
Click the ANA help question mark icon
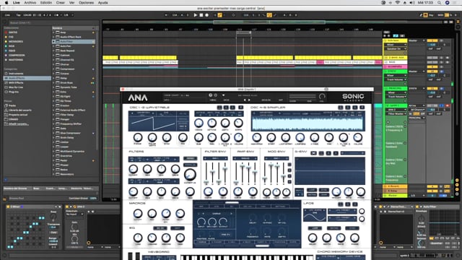click(210, 95)
